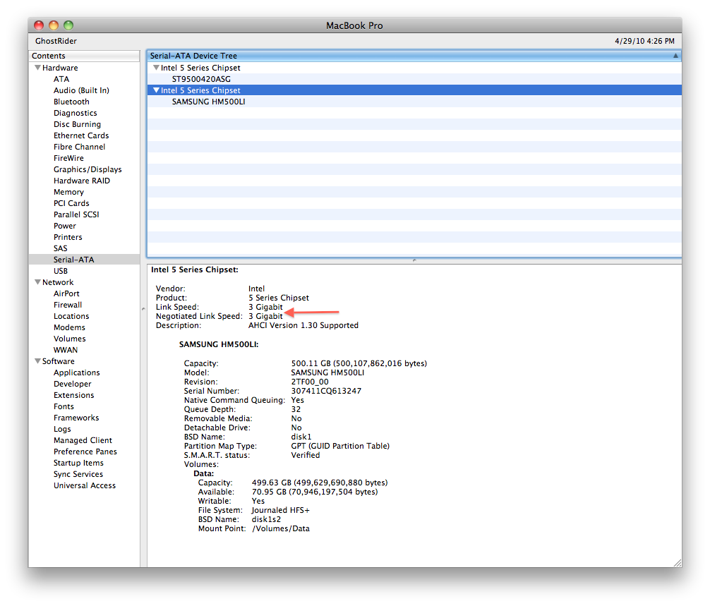Select Serial-ATA in sidebar

pos(84,260)
